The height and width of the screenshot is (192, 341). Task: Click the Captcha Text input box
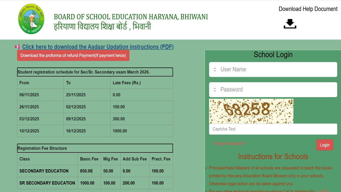(273, 129)
